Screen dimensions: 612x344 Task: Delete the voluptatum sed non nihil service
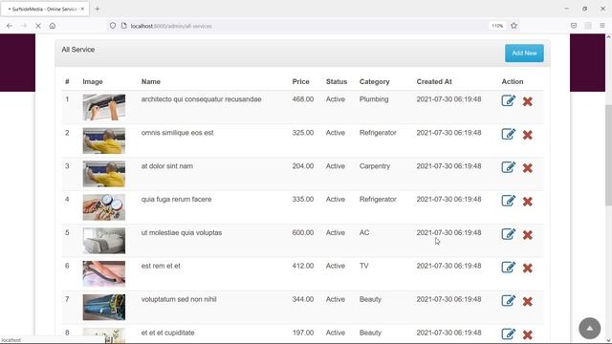pyautogui.click(x=527, y=302)
